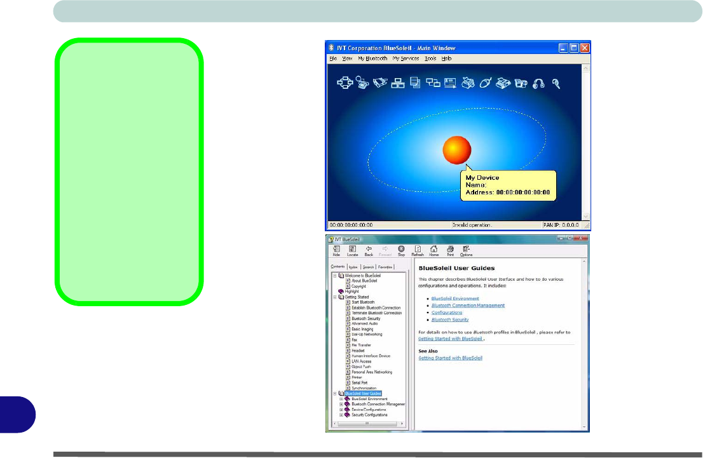Click the Bluetooth icon in Main Window title bar
This screenshot has width=703, height=458.
click(x=331, y=48)
